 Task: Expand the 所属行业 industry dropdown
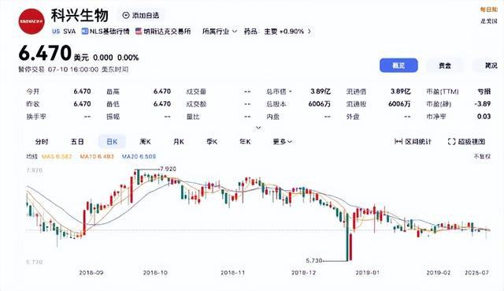220,32
